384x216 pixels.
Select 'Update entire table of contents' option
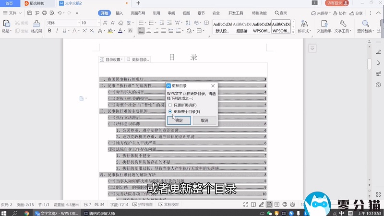click(170, 111)
